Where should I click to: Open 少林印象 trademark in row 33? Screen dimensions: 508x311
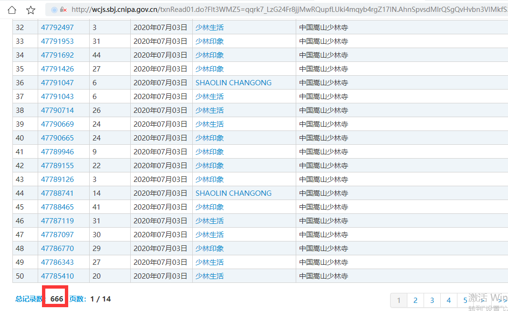pos(209,41)
